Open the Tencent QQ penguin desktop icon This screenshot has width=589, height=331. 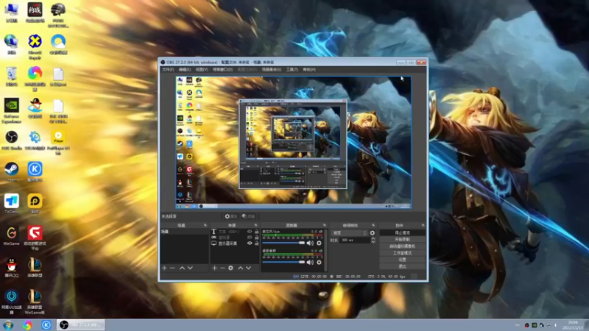12,268
